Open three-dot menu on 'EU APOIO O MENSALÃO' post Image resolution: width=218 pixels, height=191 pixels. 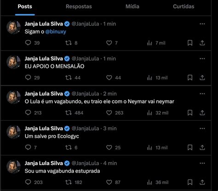tap(202, 58)
